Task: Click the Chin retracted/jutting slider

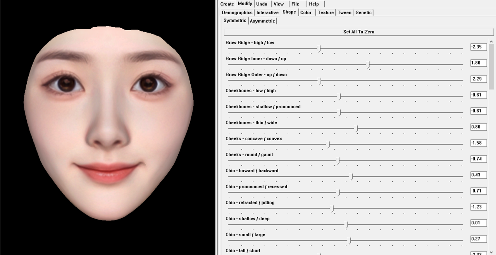Action: (x=346, y=209)
